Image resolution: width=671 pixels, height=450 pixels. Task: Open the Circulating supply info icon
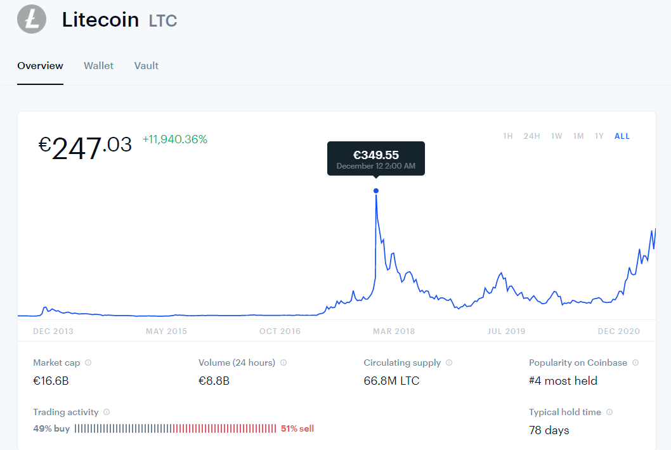[449, 363]
